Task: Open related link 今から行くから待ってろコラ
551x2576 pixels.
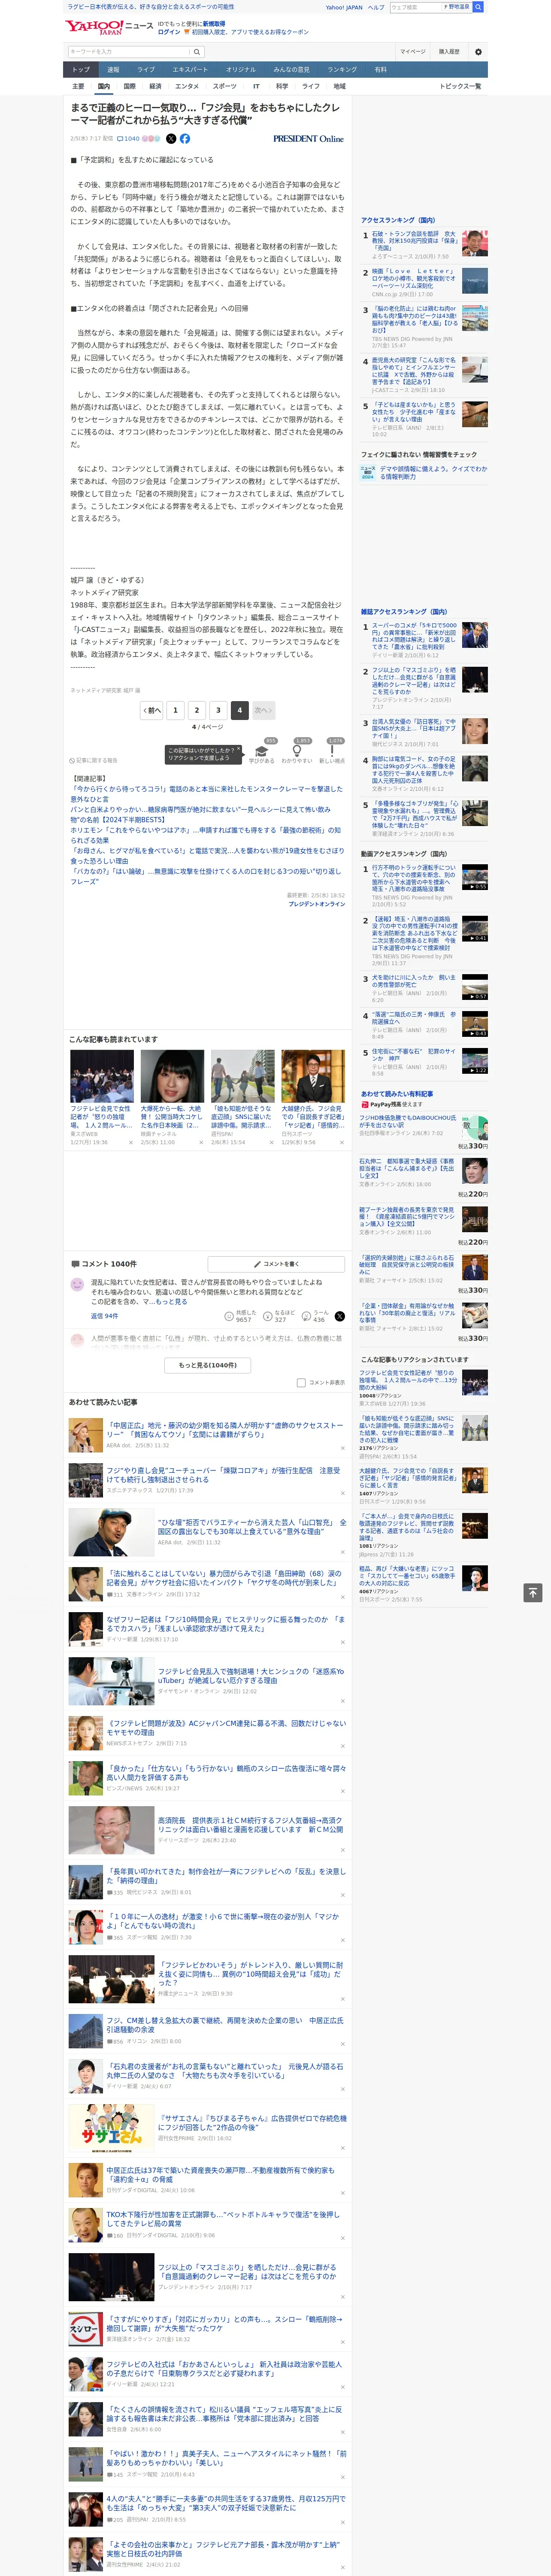Action: click(206, 793)
